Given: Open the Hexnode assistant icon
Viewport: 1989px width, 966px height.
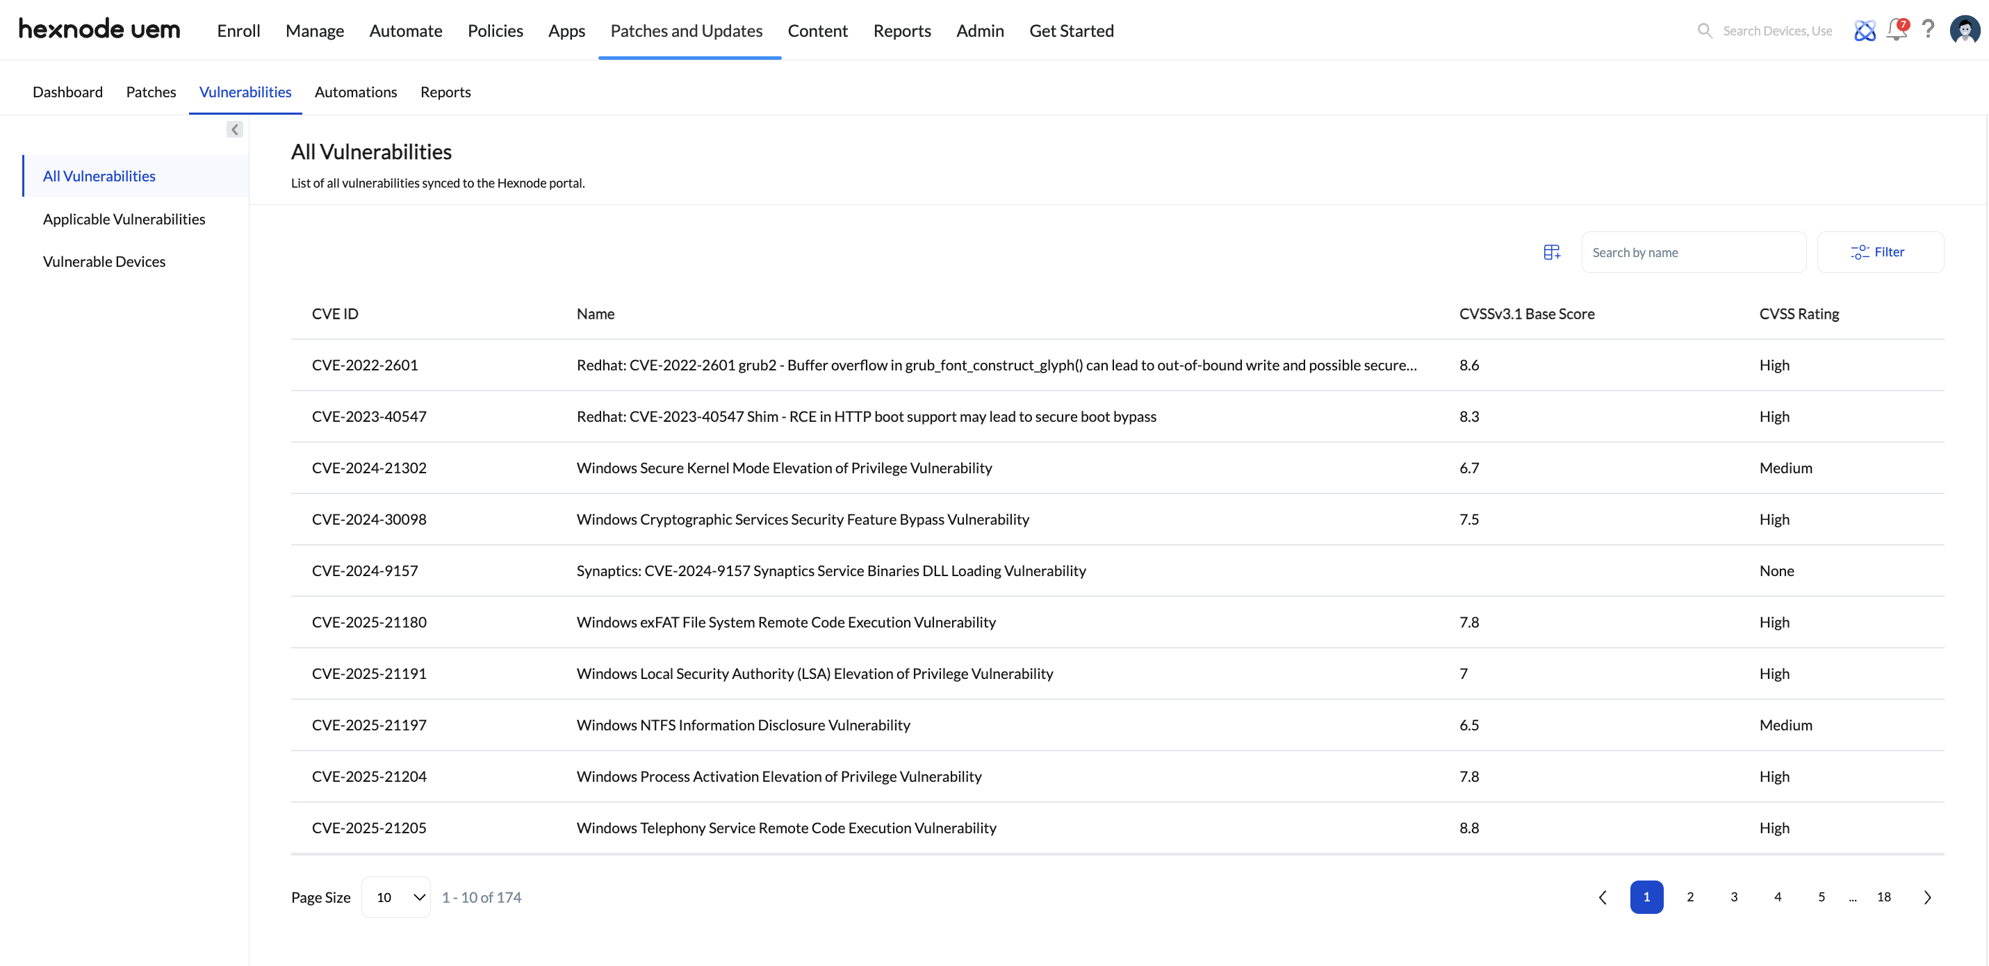Looking at the screenshot, I should (x=1865, y=31).
